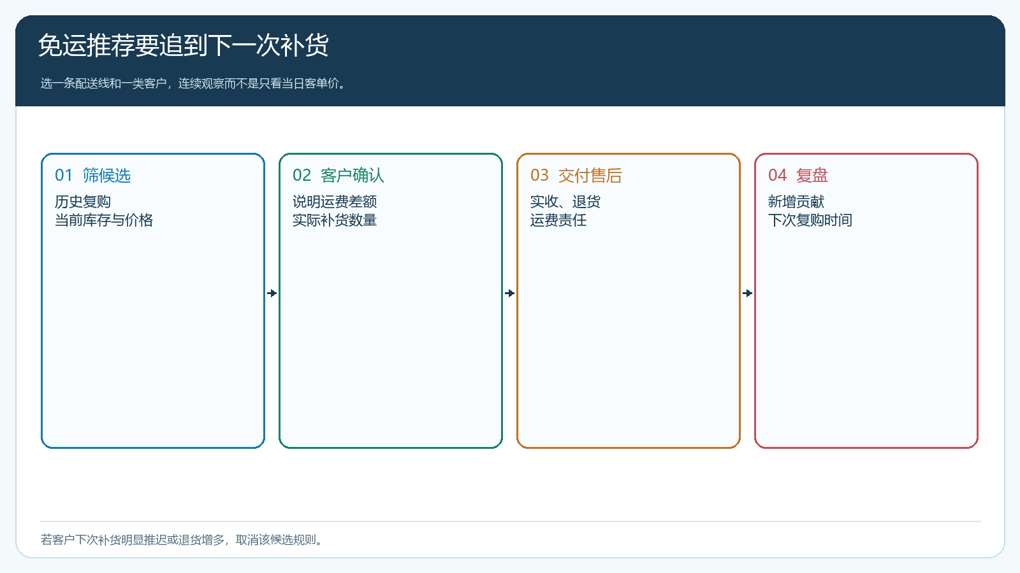
Task: Click the 下次复购时间 text line
Action: [810, 220]
